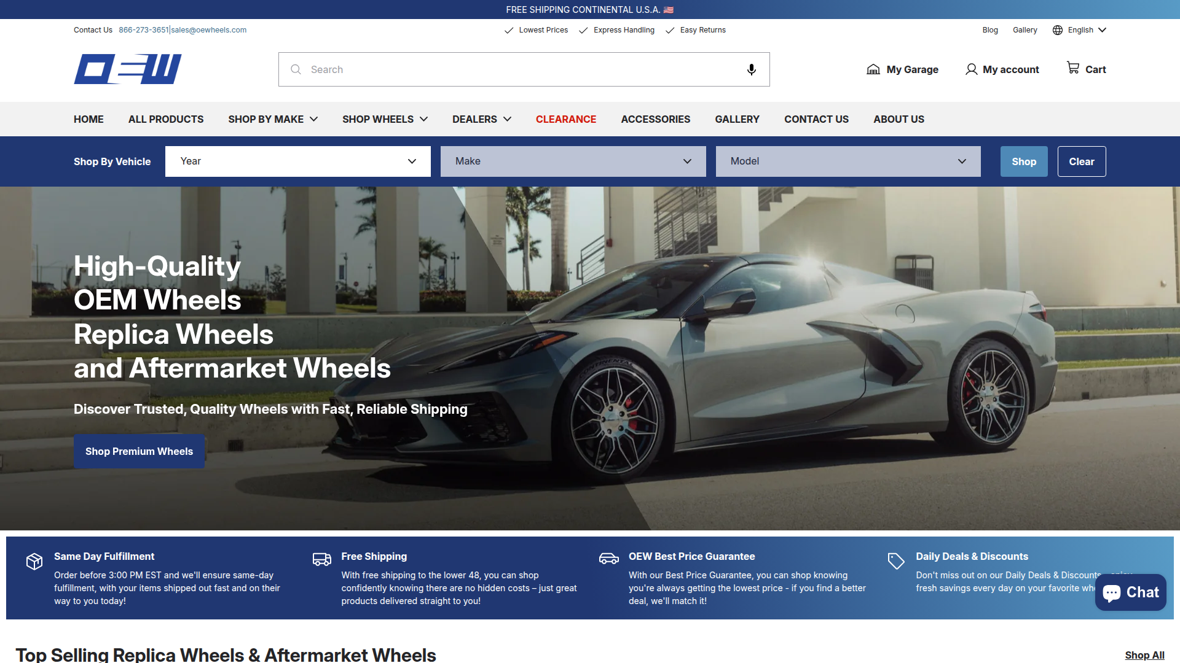This screenshot has height=663, width=1180.
Task: Click the Daily Deals & Discounts heading
Action: point(972,556)
